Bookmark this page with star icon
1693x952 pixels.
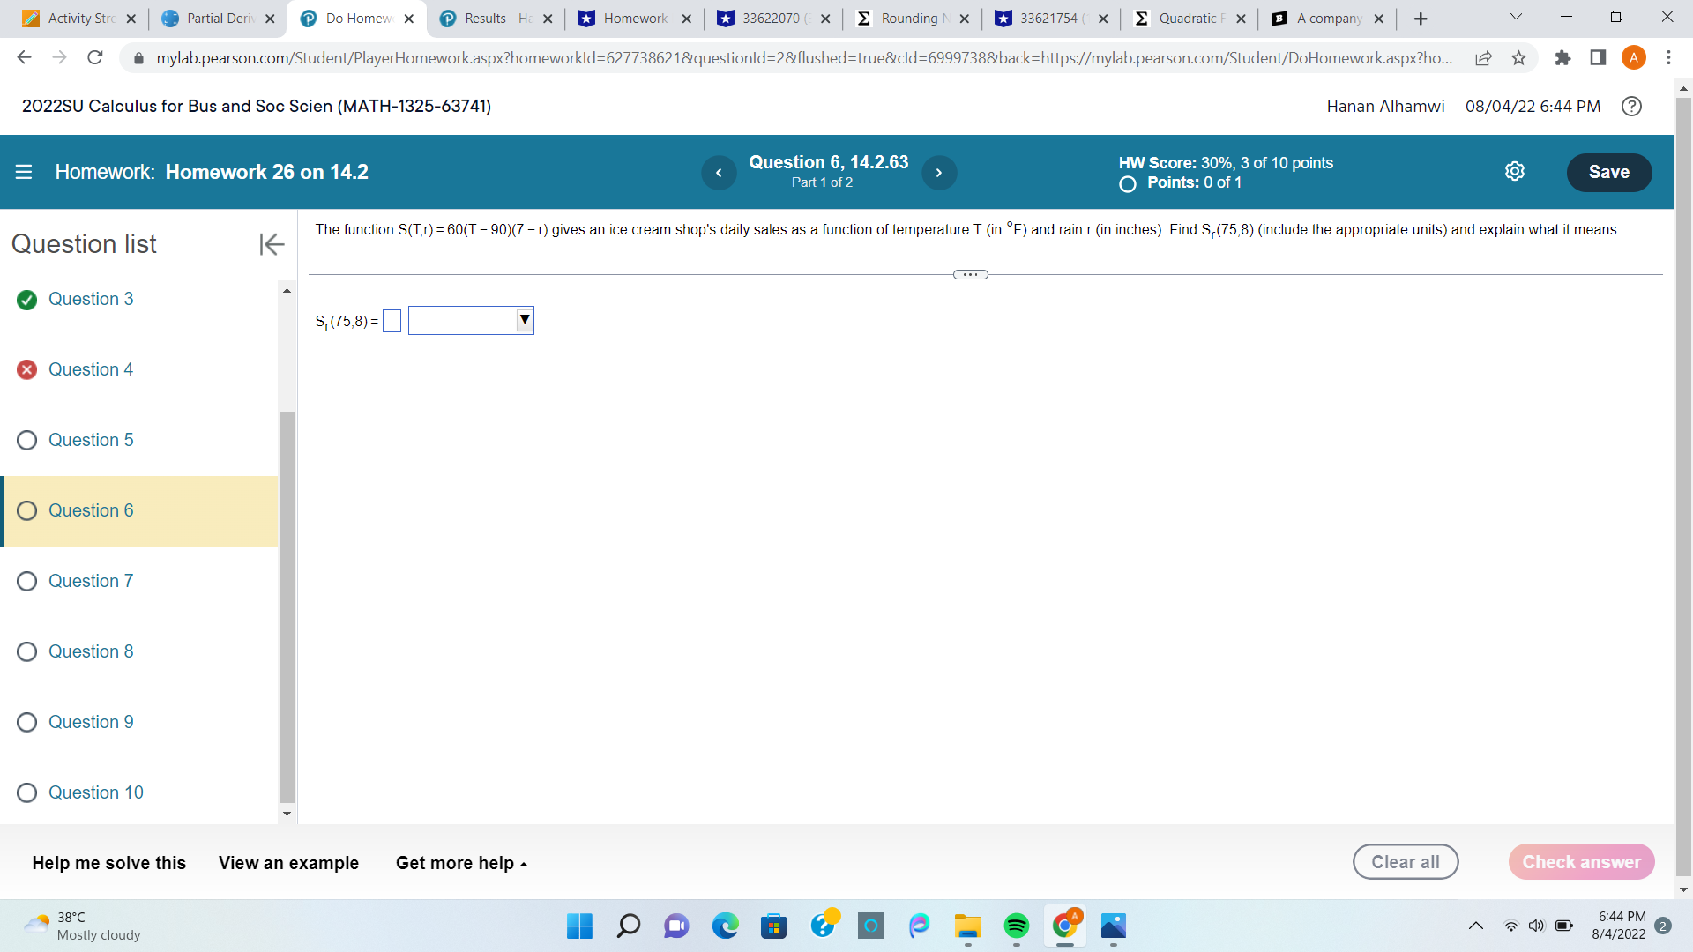coord(1518,58)
